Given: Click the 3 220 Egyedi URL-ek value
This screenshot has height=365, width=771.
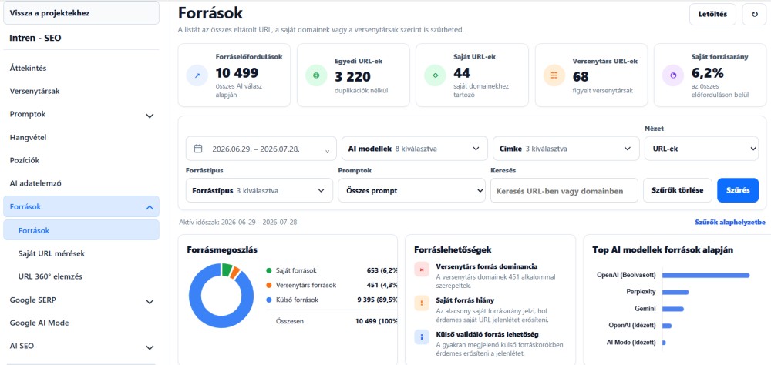Looking at the screenshot, I should click(352, 77).
